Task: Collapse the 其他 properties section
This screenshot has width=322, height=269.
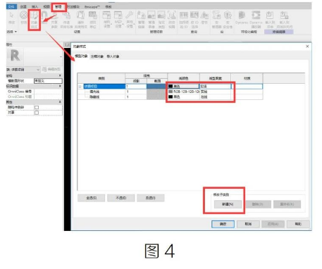Action: point(60,102)
